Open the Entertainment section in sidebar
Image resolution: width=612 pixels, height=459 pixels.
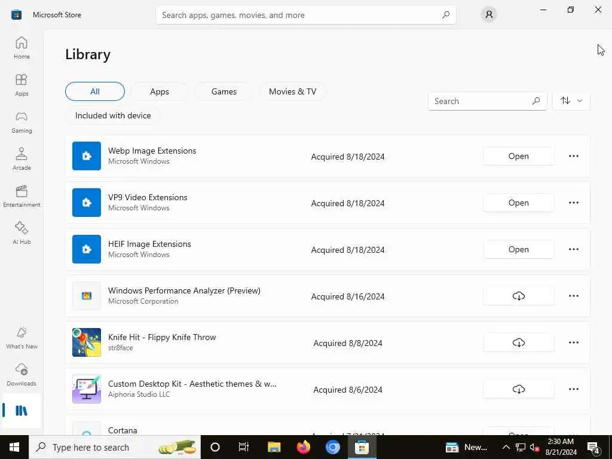pos(22,196)
